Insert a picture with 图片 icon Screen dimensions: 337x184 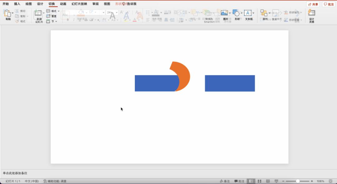(224, 13)
